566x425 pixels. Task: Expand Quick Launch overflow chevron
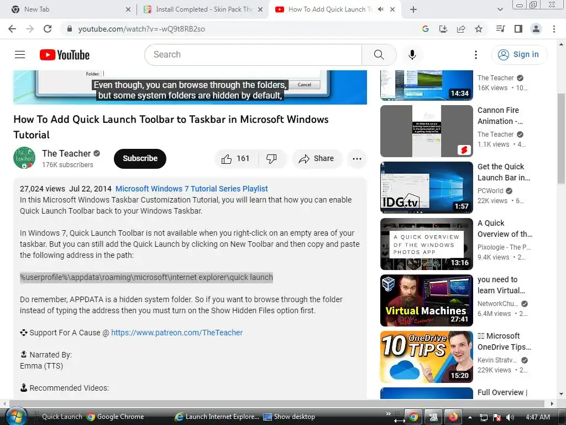tap(389, 414)
